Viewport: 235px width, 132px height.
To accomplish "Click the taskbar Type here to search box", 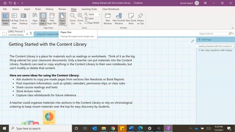I will pyautogui.click(x=40, y=128).
